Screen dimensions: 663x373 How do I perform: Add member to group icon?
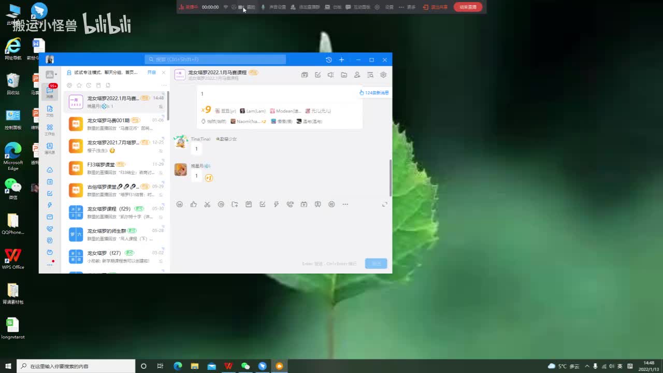(357, 75)
